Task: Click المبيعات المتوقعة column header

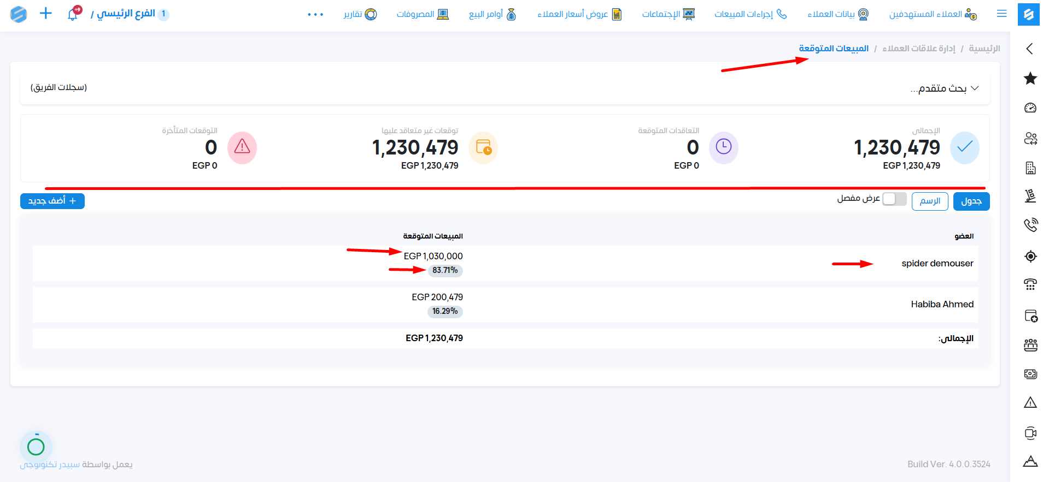Action: (433, 236)
